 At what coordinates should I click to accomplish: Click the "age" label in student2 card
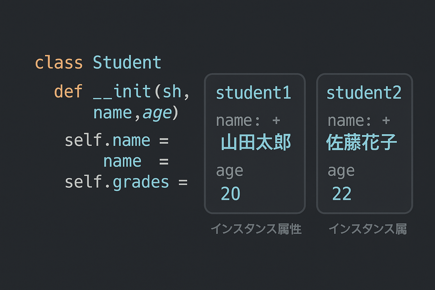(x=341, y=171)
